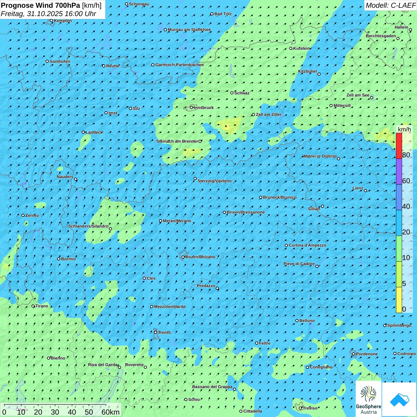Select the Bozen/Bolzano city label
This screenshot has width=417, height=417.
(200, 257)
